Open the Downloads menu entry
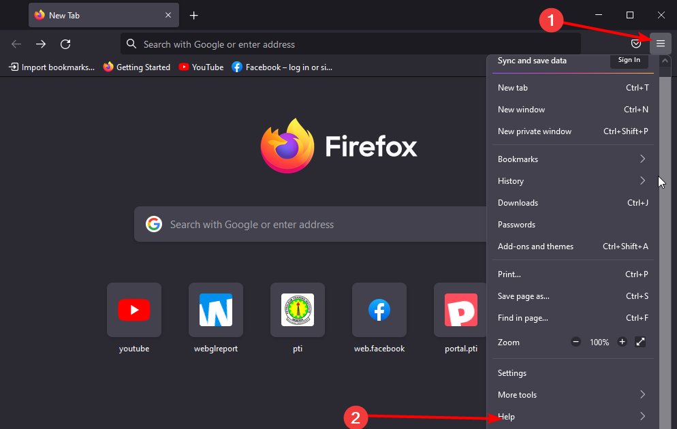 (518, 202)
